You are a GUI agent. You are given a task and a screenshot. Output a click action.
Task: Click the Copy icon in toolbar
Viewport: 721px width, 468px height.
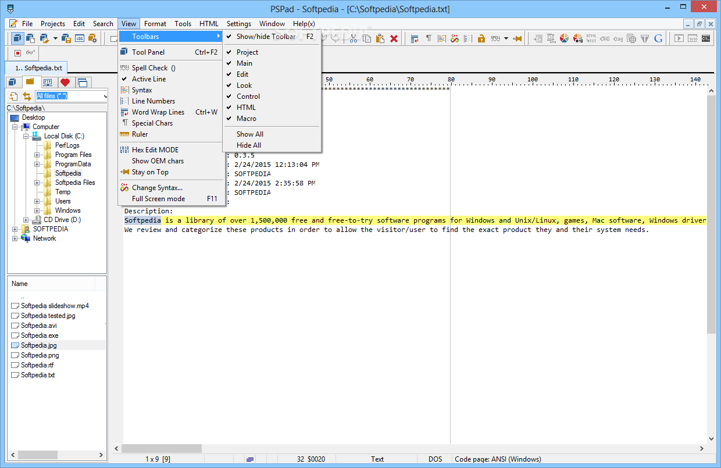[367, 38]
